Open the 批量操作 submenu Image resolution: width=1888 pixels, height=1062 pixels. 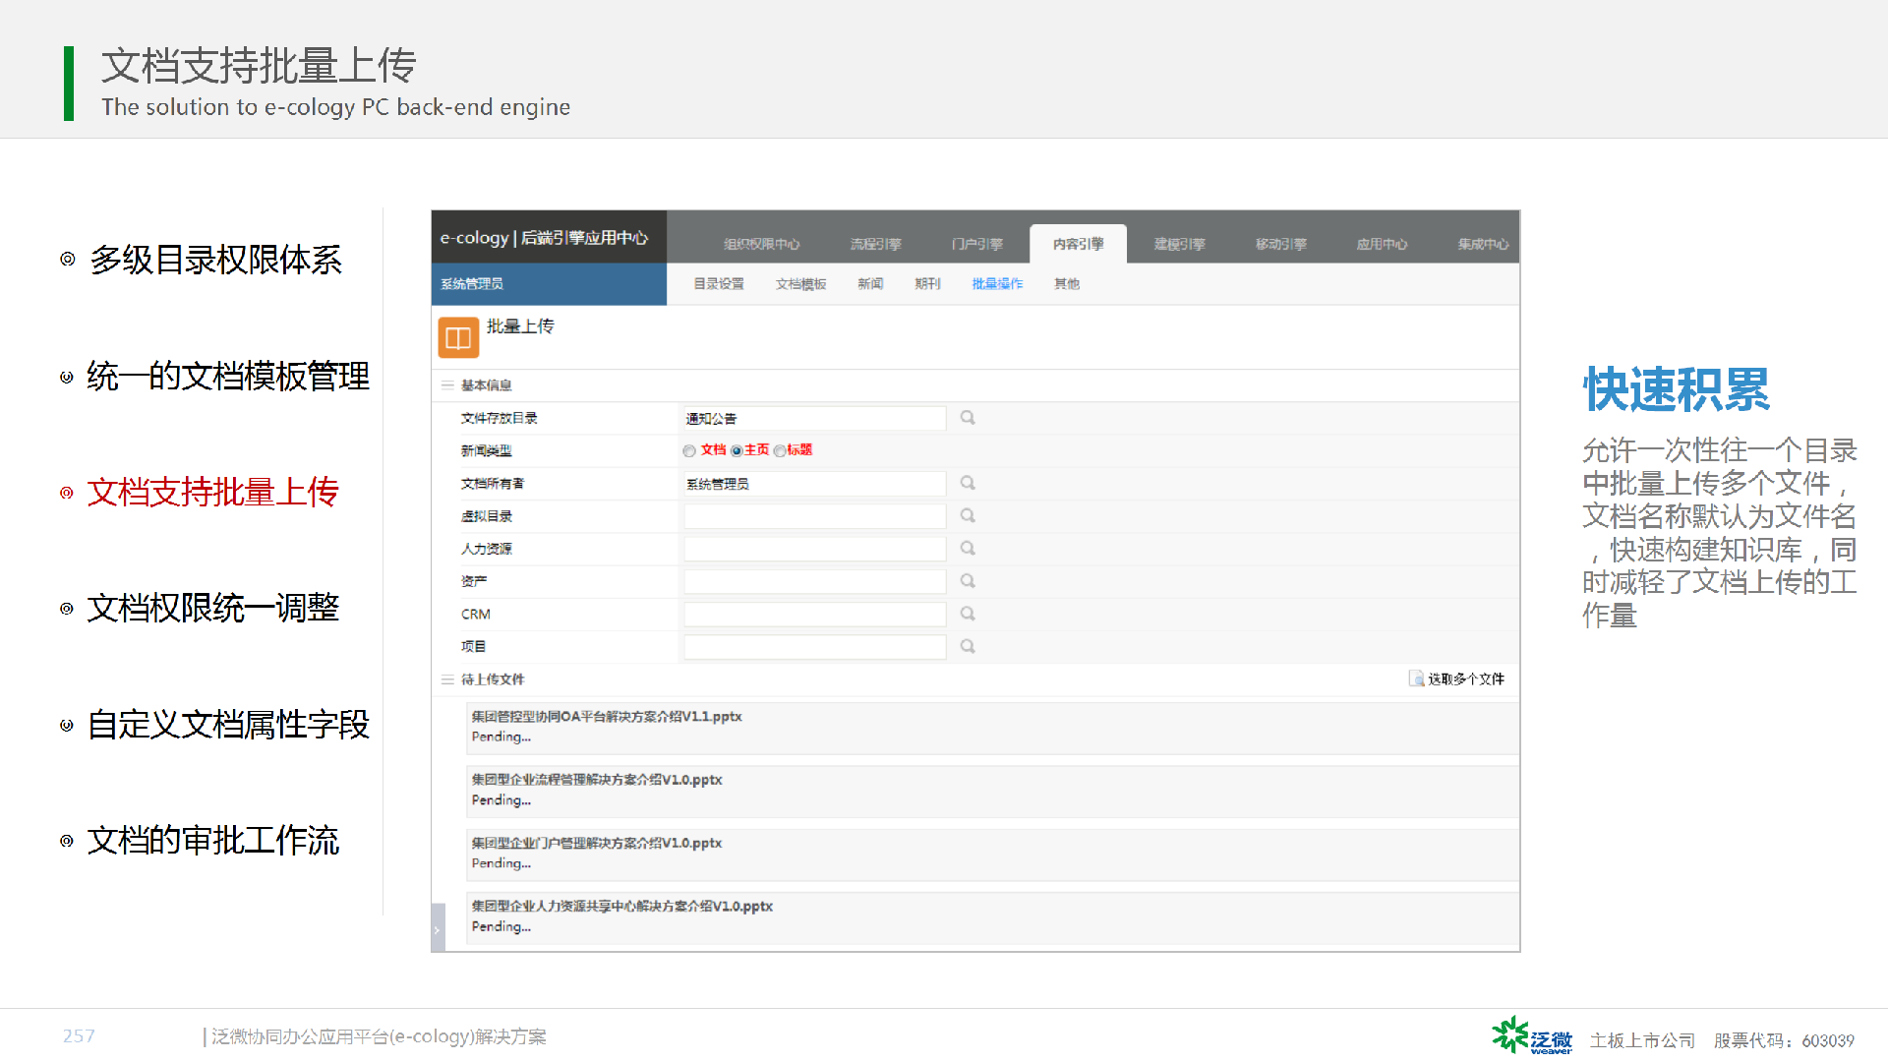[997, 284]
